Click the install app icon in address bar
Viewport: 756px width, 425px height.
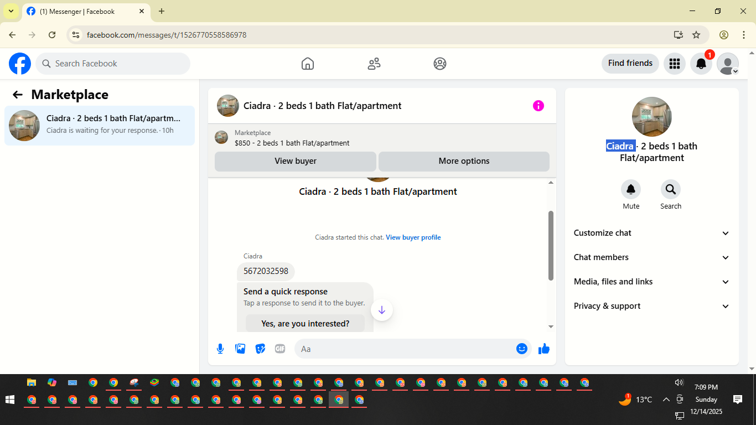point(679,35)
